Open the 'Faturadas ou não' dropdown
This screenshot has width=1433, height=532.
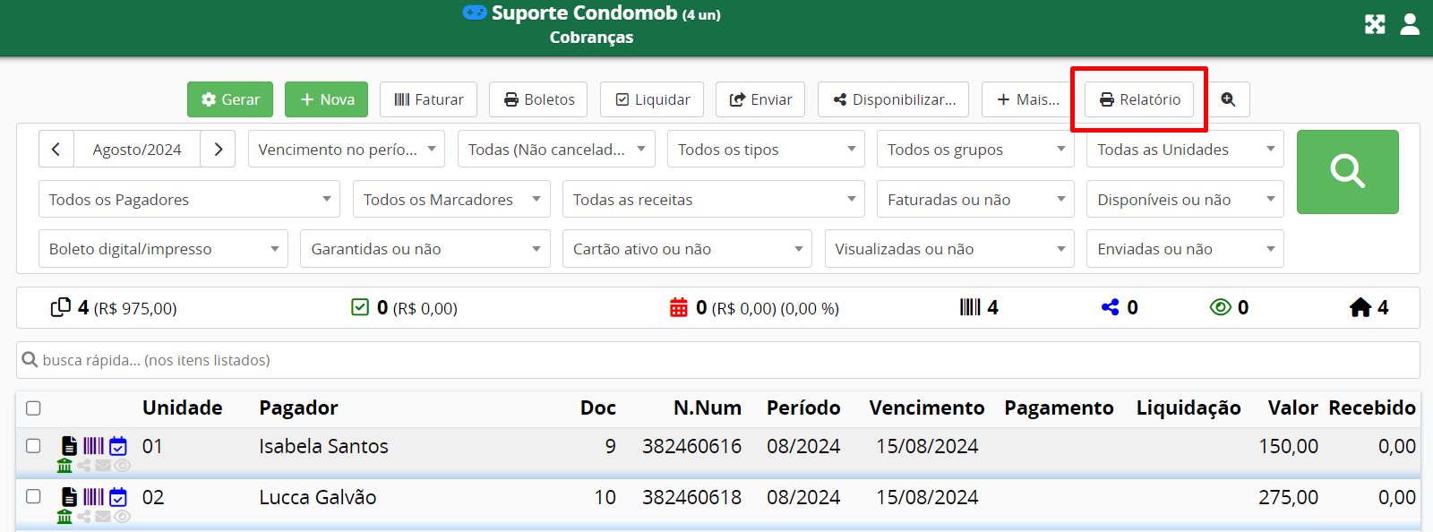click(975, 199)
